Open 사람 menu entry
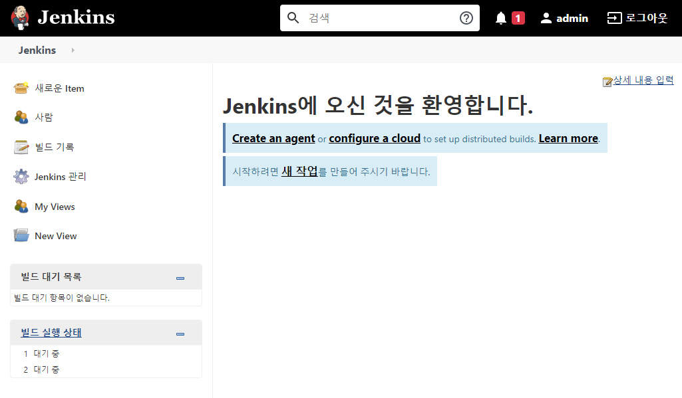The image size is (682, 398). [44, 118]
